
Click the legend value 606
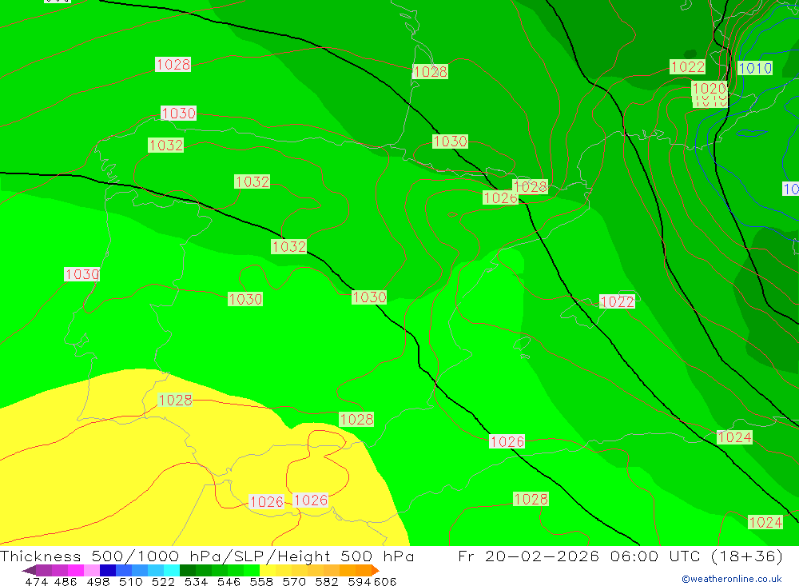(x=385, y=581)
